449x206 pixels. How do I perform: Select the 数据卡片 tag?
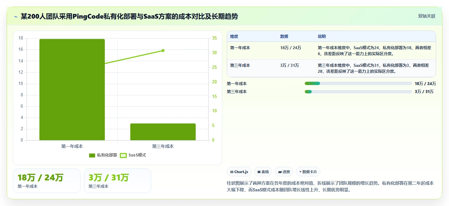click(x=308, y=172)
